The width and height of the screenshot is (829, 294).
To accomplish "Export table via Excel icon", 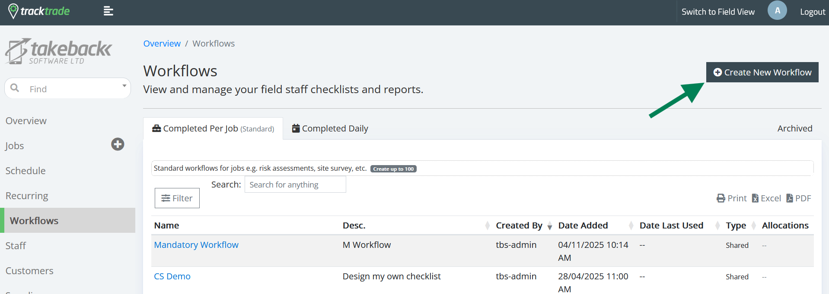I will tap(755, 198).
